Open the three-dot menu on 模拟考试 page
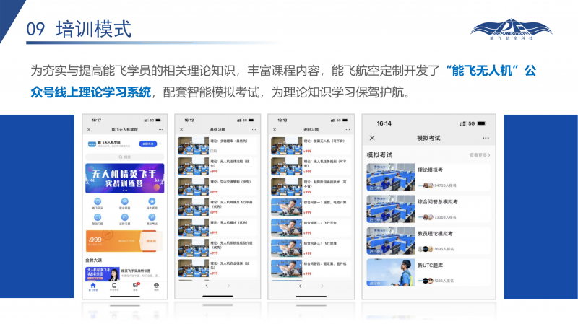 pos(486,138)
